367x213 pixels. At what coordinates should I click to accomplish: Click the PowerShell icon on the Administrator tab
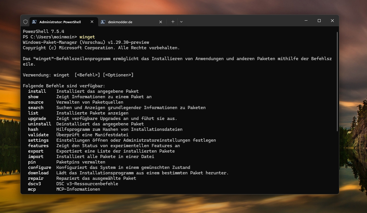click(34, 22)
